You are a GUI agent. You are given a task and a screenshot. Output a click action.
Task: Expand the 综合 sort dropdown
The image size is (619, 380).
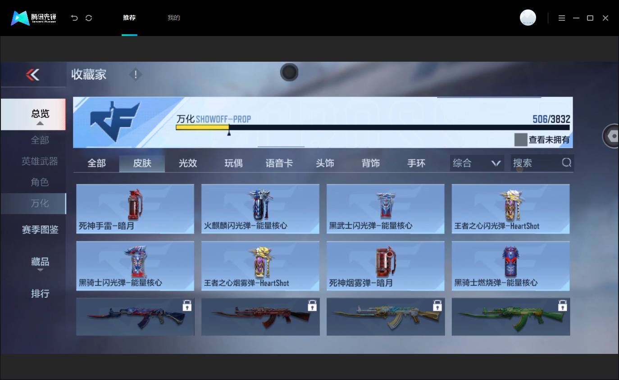coord(477,163)
